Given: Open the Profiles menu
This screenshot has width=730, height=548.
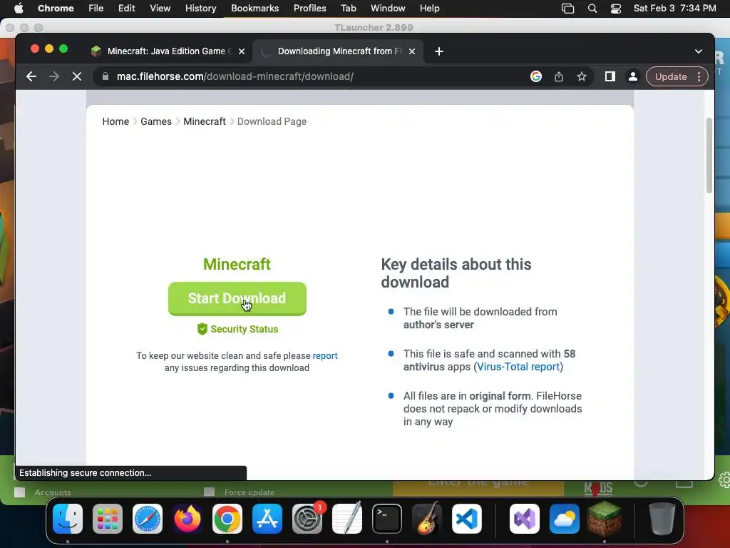Looking at the screenshot, I should coord(309,9).
